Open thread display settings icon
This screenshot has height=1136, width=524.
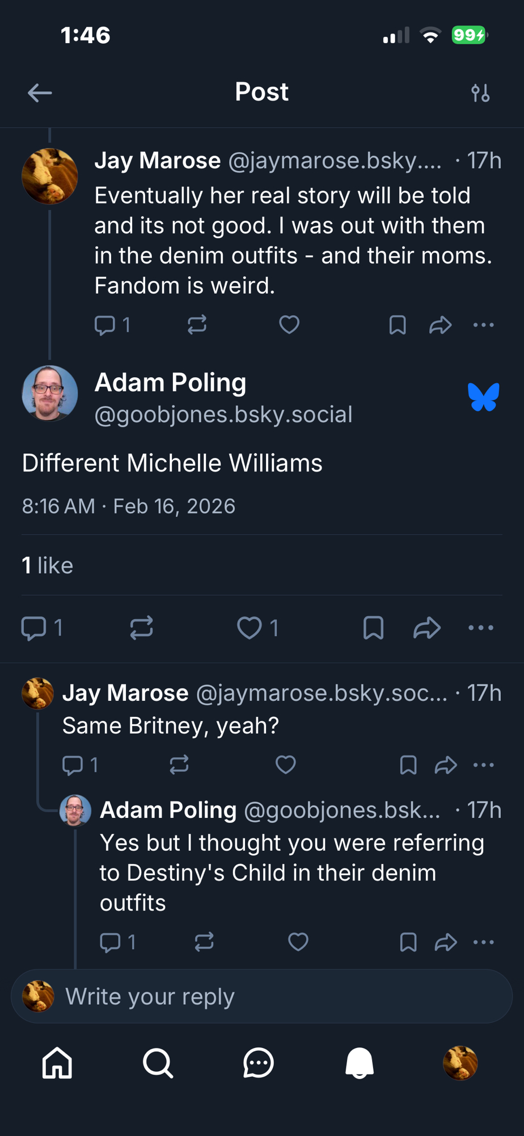(x=480, y=93)
